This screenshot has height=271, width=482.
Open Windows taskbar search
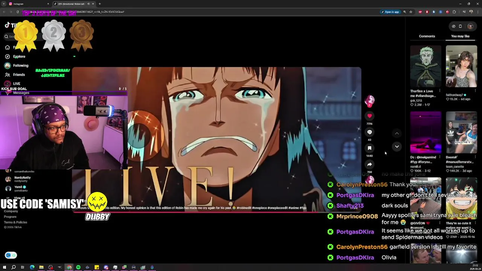(x=14, y=267)
